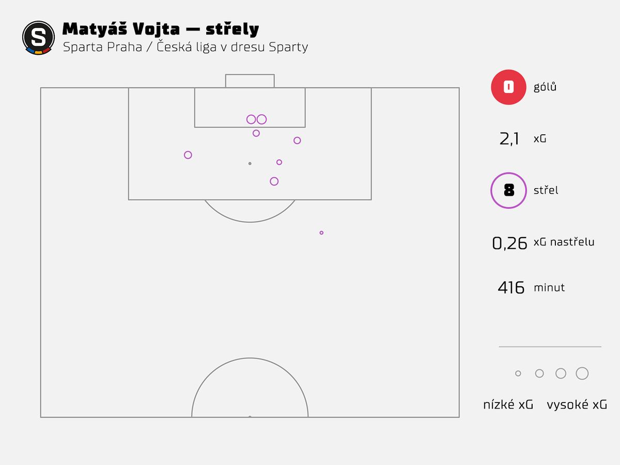
Task: Click the goal frame at the top of the pitch
Action: click(x=250, y=81)
